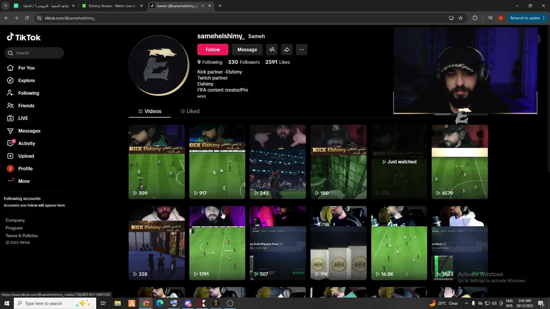Open the video with 507 views
This screenshot has width=550, height=309.
point(278,243)
